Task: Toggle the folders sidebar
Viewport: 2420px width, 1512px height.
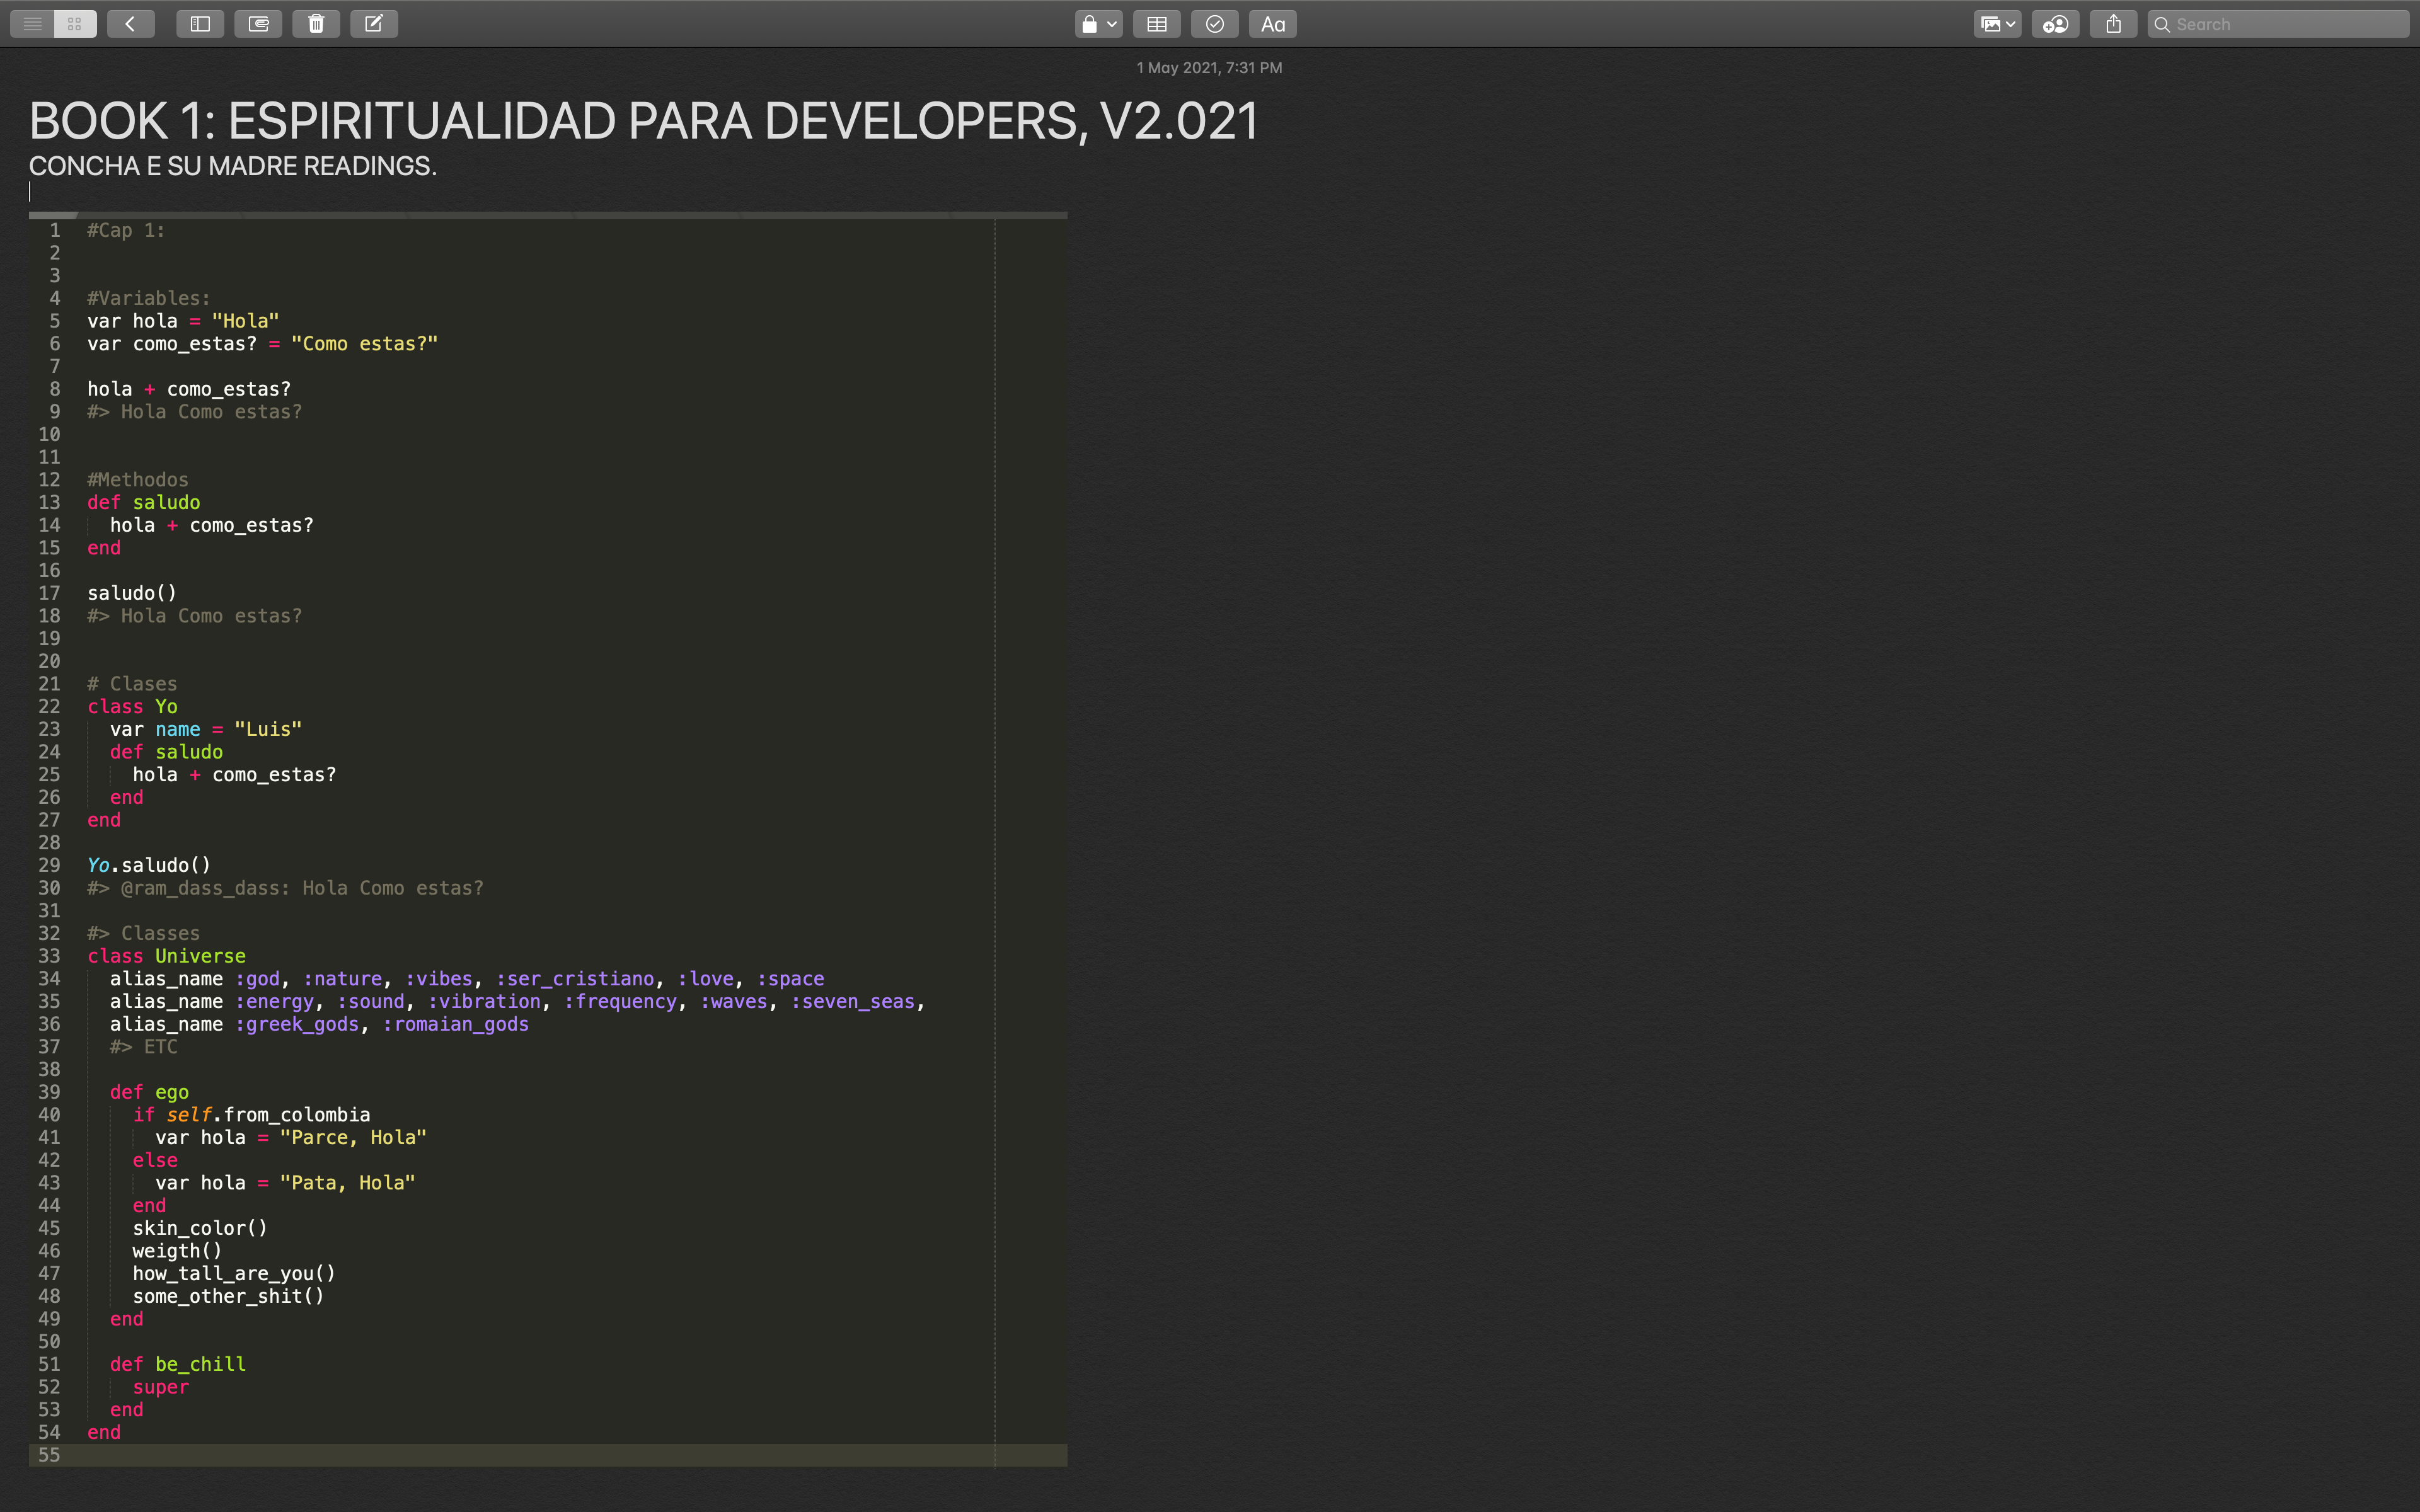Action: [200, 24]
